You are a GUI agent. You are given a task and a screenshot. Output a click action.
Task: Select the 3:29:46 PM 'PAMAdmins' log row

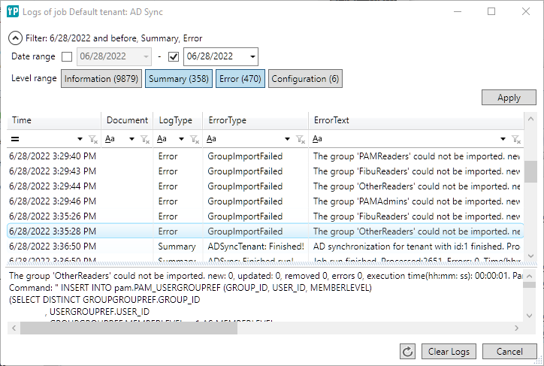[x=263, y=201]
